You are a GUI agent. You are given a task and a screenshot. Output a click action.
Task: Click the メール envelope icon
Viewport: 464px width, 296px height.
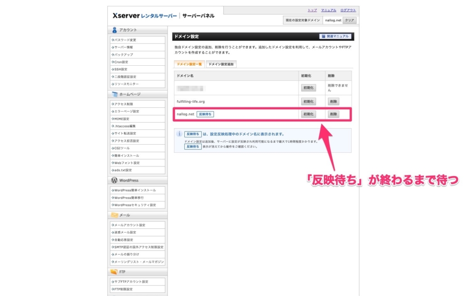(x=114, y=215)
